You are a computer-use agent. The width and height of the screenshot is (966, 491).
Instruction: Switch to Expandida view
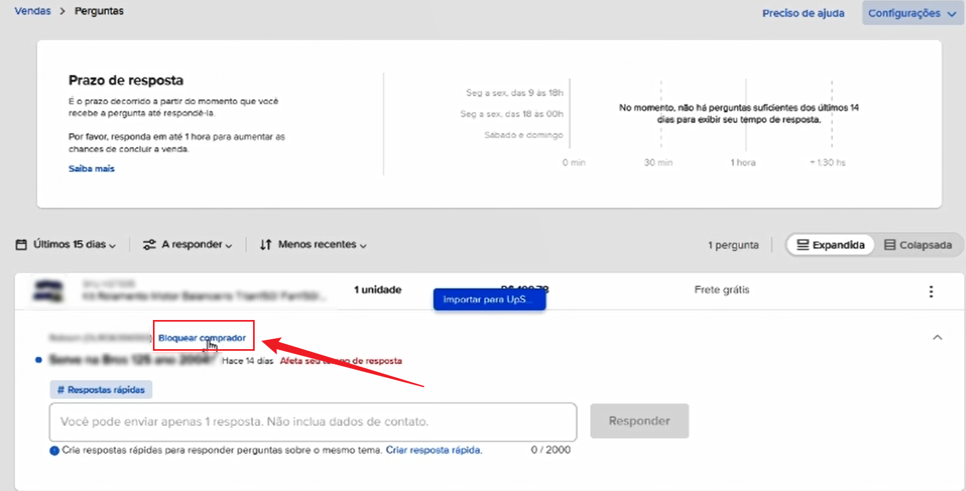(x=830, y=245)
